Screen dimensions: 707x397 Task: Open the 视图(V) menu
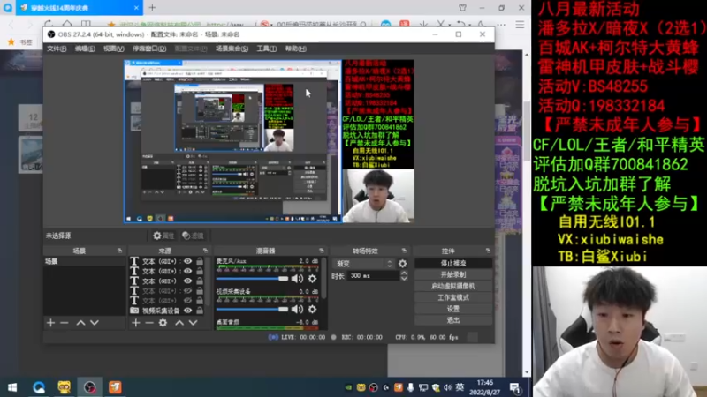click(114, 49)
